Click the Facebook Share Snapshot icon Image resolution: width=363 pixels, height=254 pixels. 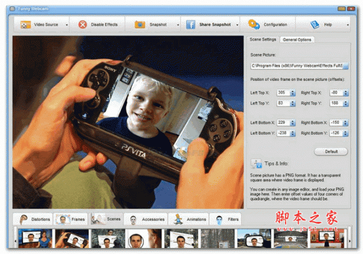tap(191, 25)
